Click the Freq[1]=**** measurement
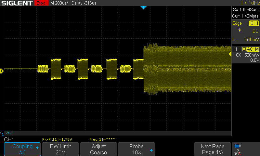Screen dimensions: 260x156 pos(102,139)
